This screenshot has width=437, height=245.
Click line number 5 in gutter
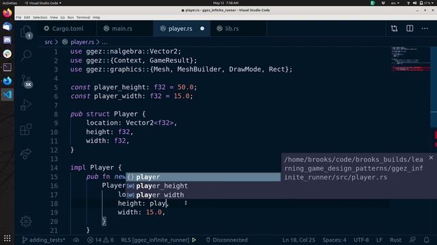[x=56, y=87]
